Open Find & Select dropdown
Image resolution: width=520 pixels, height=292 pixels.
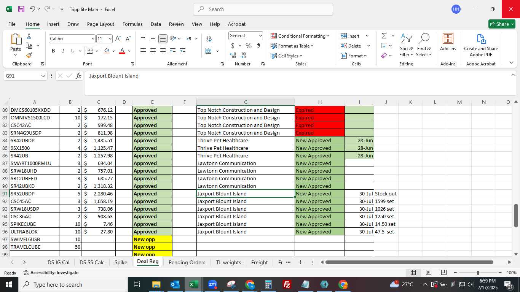424,45
